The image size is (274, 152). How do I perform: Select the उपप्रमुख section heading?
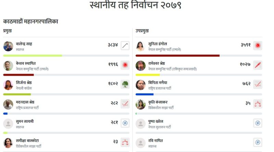tap(142, 31)
